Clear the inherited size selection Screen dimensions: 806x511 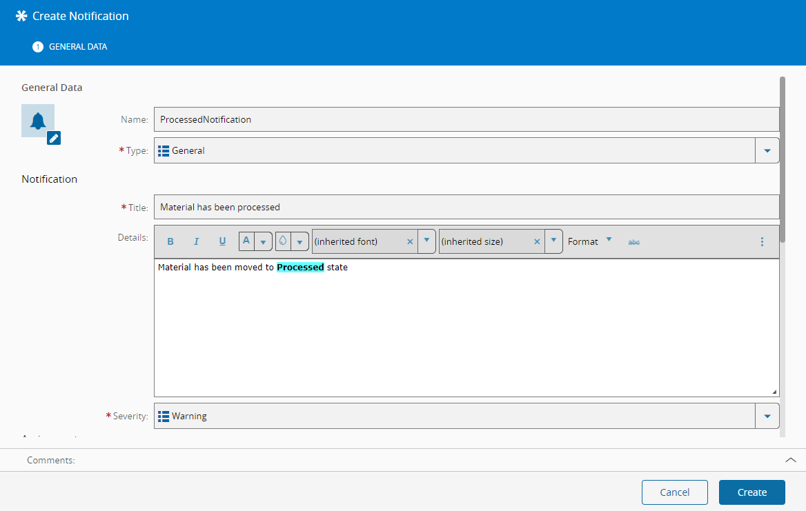pyautogui.click(x=537, y=241)
